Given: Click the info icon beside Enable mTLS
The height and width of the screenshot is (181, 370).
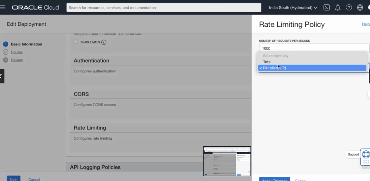Looking at the screenshot, I should coord(104,42).
